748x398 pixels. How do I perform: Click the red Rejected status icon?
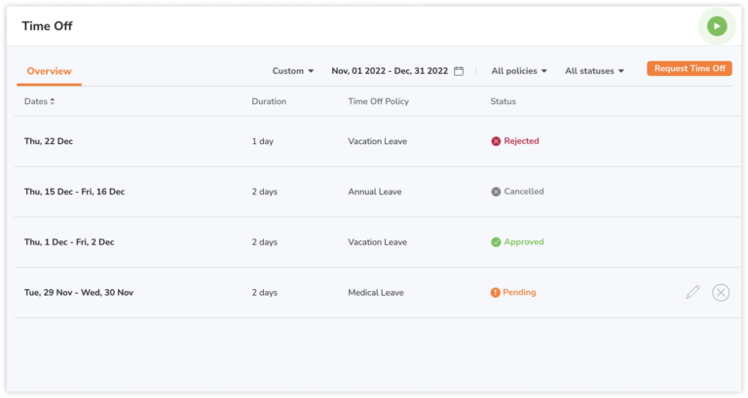tap(496, 141)
